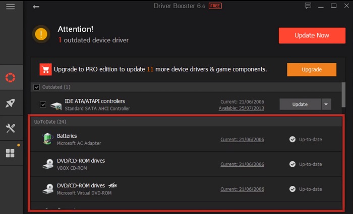This screenshot has width=353, height=214.
Task: Open the Scan section in sidebar
Action: point(11,78)
